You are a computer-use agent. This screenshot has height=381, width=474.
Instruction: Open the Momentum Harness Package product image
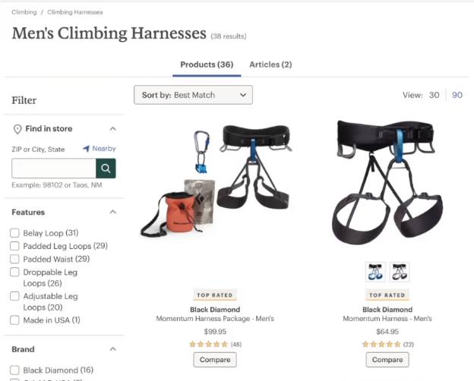215,182
